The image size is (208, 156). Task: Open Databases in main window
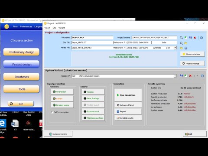pos(21,77)
